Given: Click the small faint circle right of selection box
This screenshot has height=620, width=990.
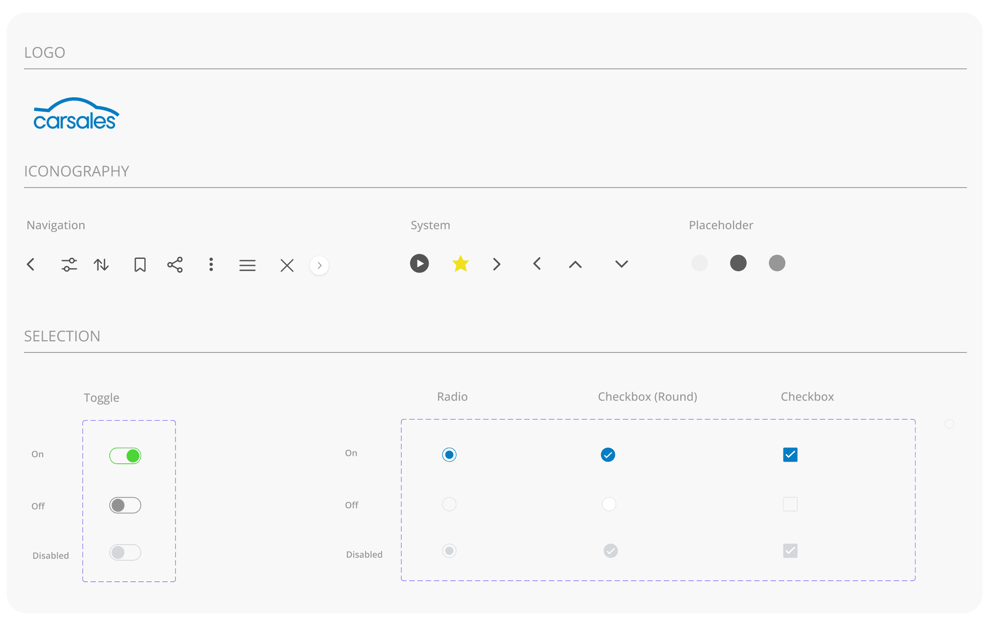Looking at the screenshot, I should tap(950, 424).
